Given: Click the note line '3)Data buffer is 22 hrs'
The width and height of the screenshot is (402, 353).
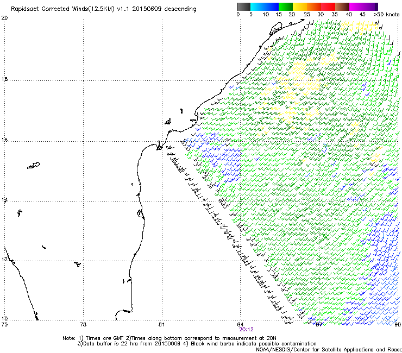Looking at the screenshot, I should [x=197, y=344].
